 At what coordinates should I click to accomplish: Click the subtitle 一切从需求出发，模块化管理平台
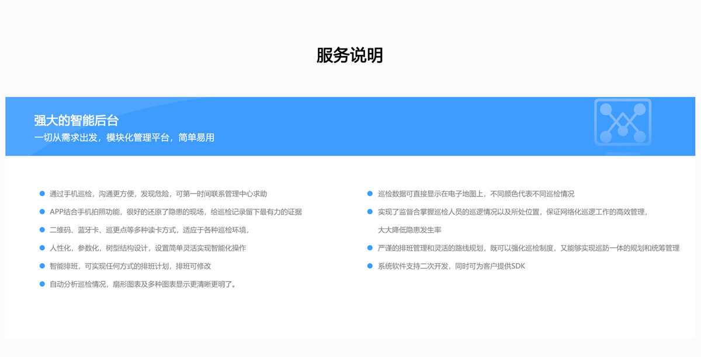(x=124, y=138)
